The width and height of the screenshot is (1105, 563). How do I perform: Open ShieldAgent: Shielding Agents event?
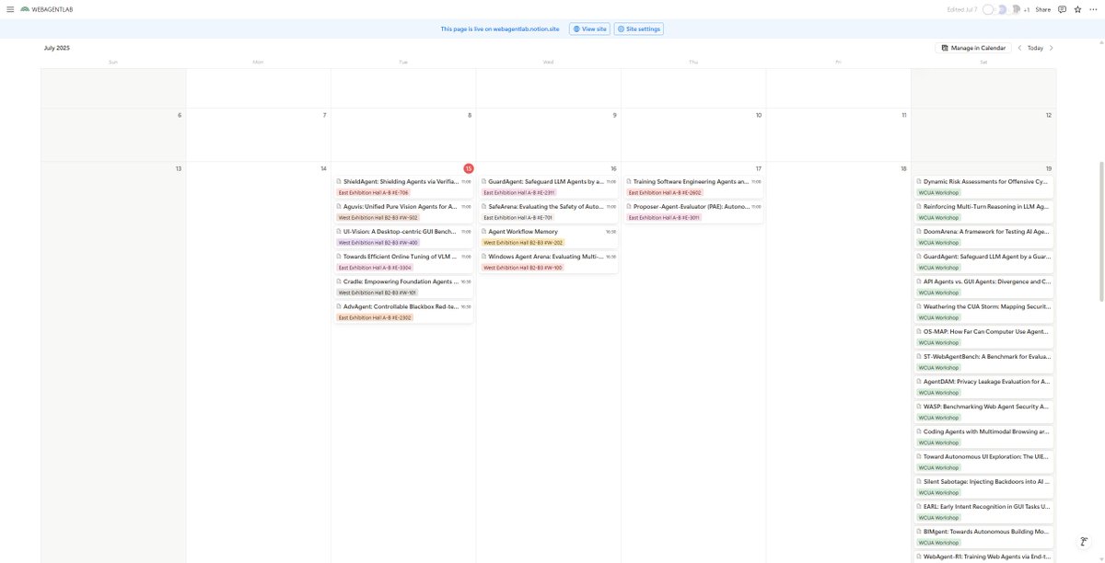[x=403, y=186]
